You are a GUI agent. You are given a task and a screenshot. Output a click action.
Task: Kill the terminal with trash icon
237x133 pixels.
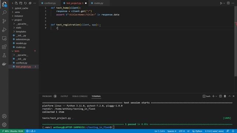pyautogui.click(x=225, y=96)
